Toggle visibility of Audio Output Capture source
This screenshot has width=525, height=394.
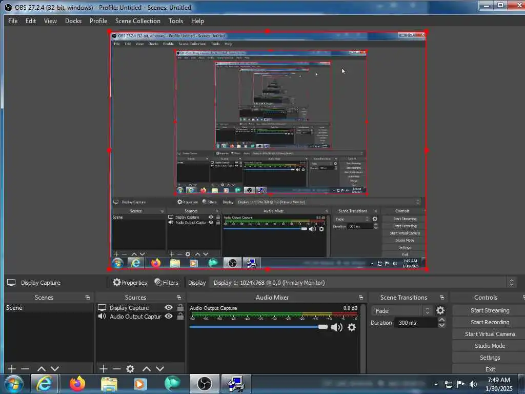click(x=169, y=316)
